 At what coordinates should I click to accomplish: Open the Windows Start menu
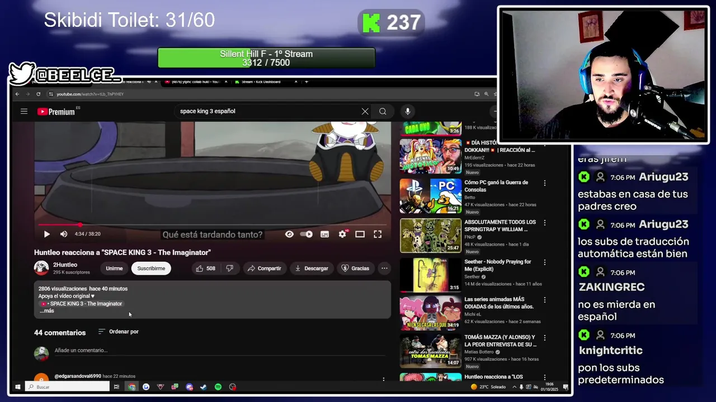(x=17, y=387)
